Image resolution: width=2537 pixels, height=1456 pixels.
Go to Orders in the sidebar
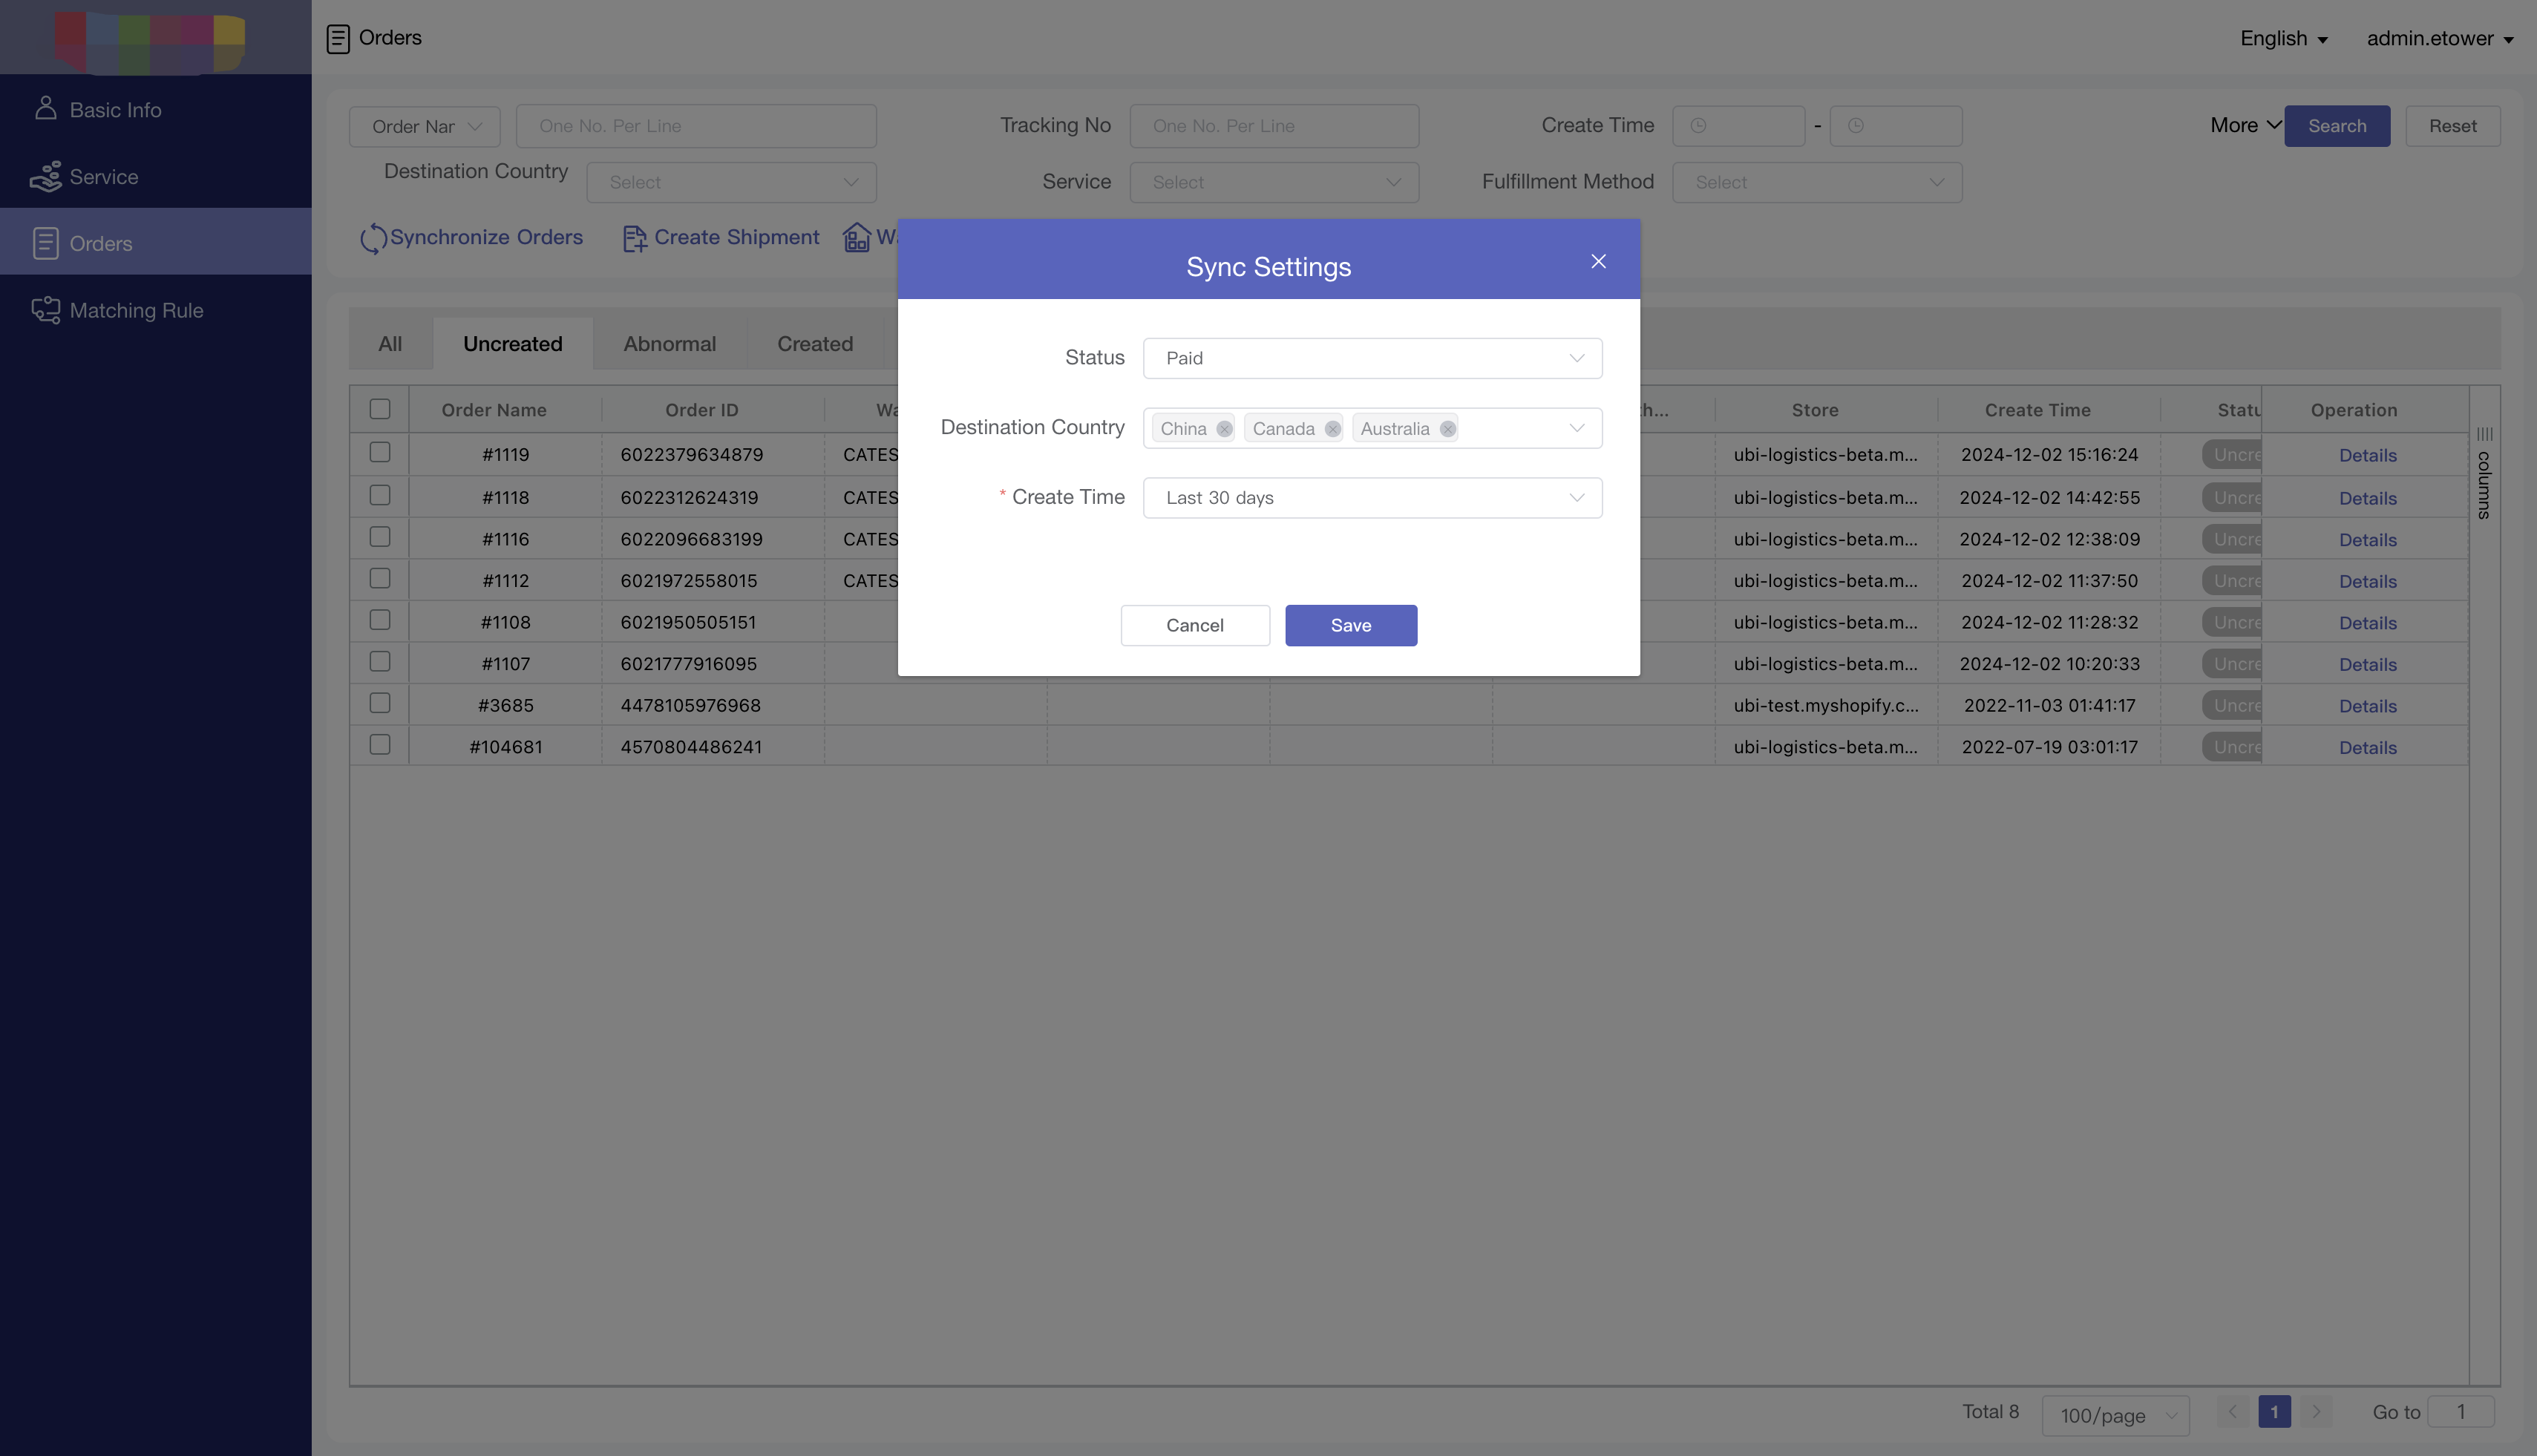(156, 243)
